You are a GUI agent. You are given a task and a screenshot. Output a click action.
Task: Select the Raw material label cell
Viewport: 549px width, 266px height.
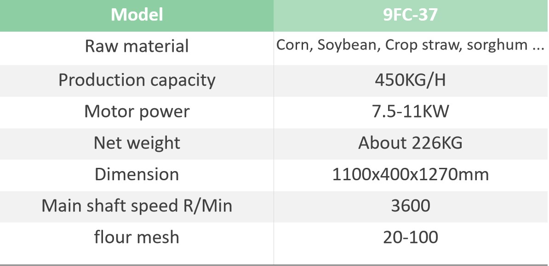point(137,48)
